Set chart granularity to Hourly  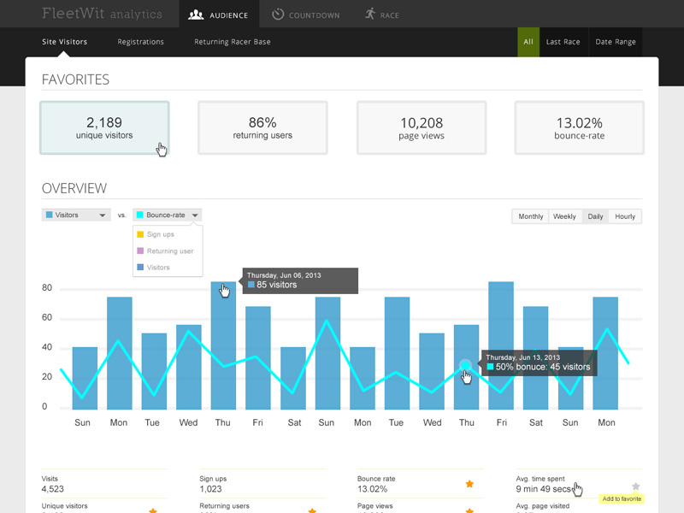625,216
